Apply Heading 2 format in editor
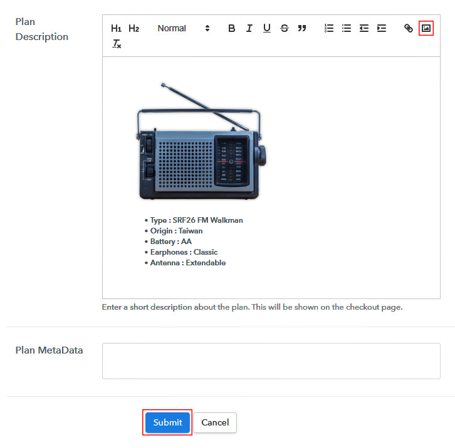455x448 pixels. [x=133, y=28]
